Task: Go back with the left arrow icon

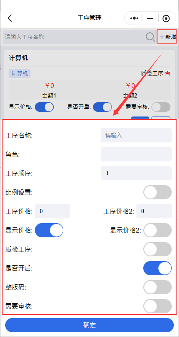Action: [10, 18]
